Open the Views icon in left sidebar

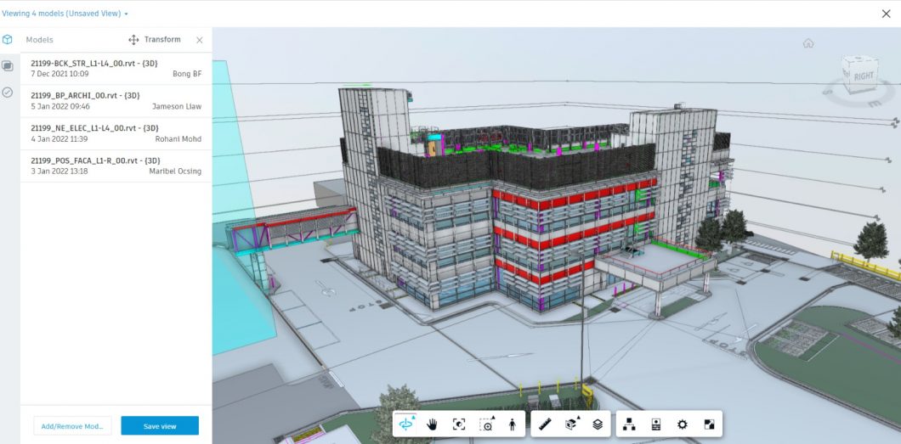(8, 66)
